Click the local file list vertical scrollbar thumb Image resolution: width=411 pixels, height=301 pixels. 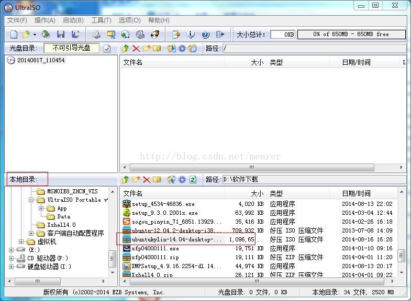click(x=401, y=256)
